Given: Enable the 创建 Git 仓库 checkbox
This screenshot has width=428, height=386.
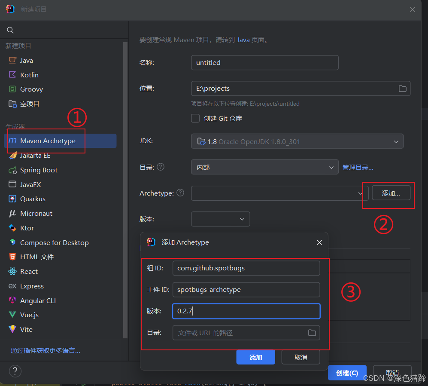Looking at the screenshot, I should pyautogui.click(x=195, y=118).
